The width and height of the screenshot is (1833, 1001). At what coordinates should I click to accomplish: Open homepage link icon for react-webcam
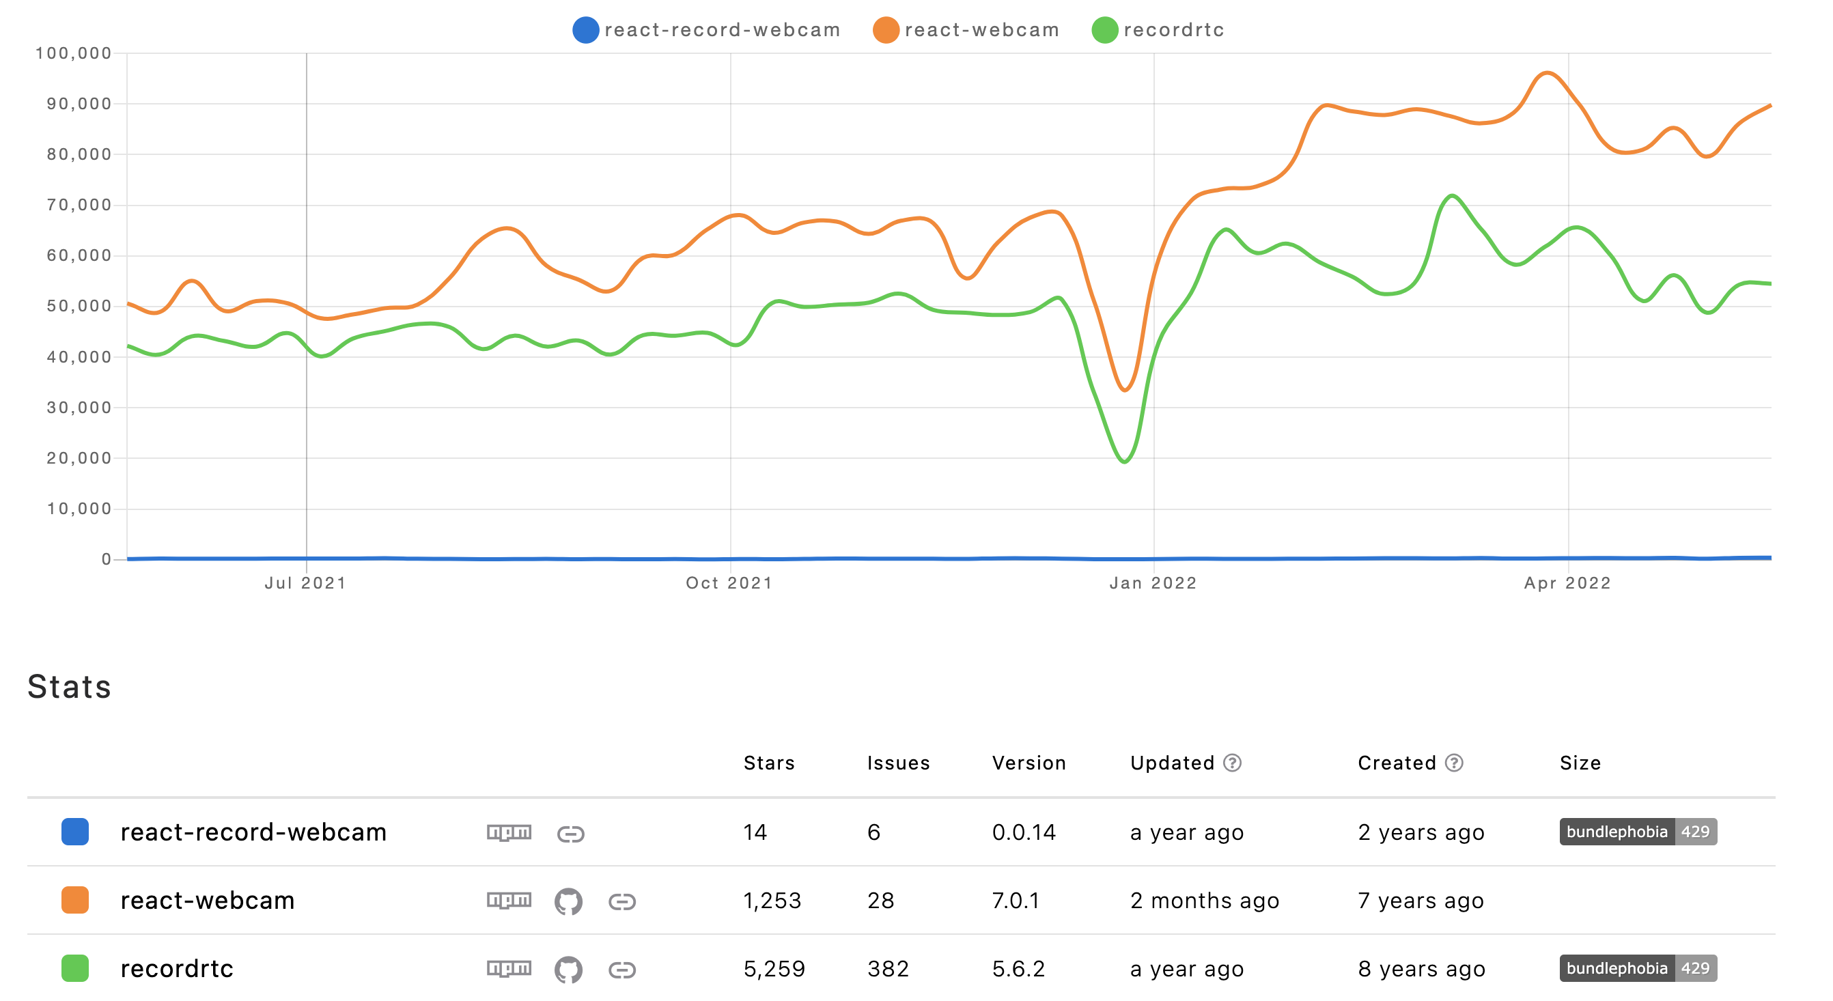[621, 901]
